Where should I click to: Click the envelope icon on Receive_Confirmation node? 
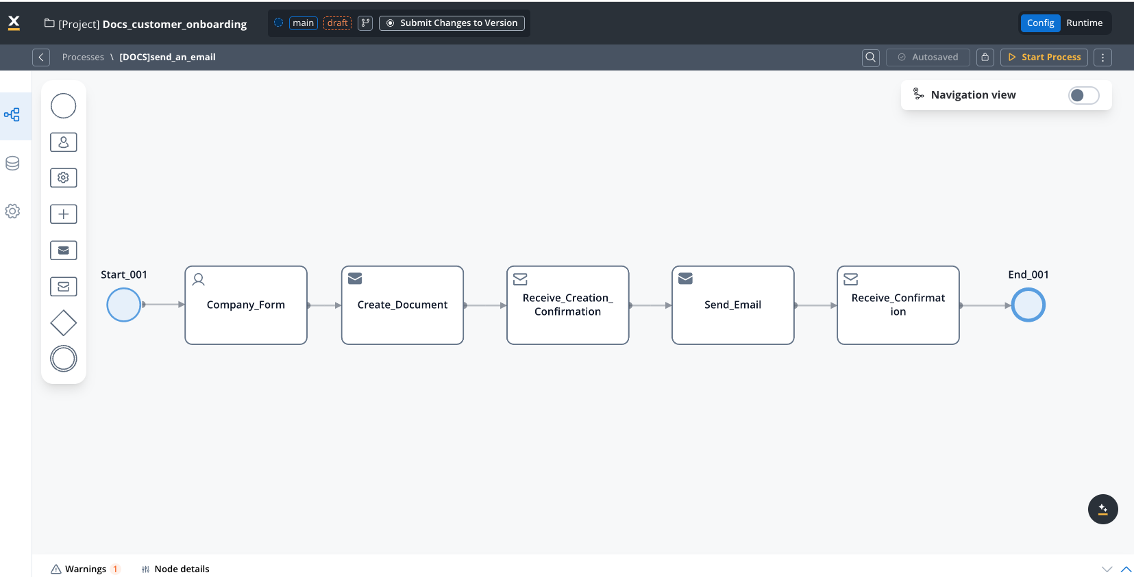pyautogui.click(x=851, y=279)
